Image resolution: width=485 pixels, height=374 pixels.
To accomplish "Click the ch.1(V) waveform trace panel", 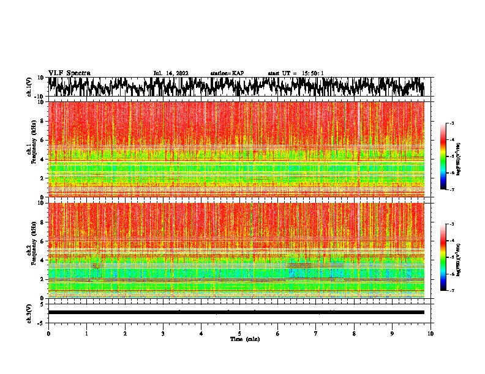I will (x=239, y=87).
